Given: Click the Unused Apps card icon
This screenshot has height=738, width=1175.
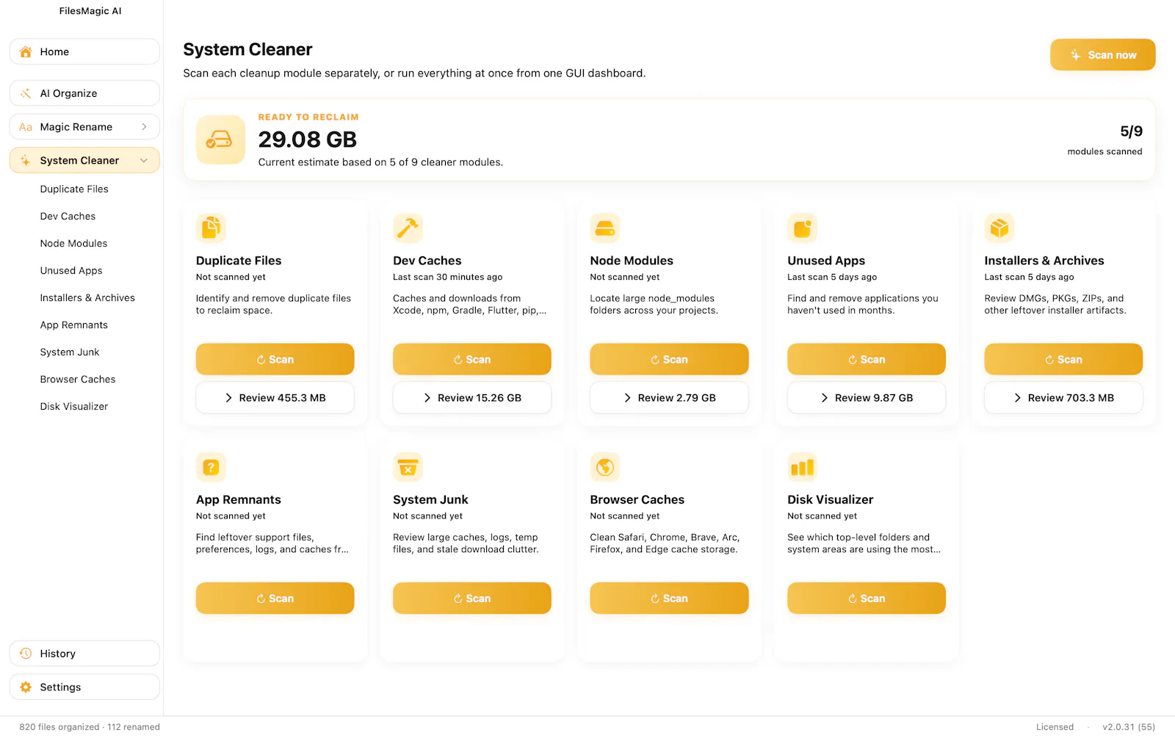Looking at the screenshot, I should click(x=802, y=228).
